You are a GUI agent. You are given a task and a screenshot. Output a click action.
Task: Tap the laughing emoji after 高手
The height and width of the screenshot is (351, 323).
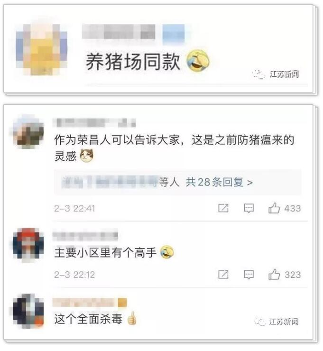click(167, 252)
